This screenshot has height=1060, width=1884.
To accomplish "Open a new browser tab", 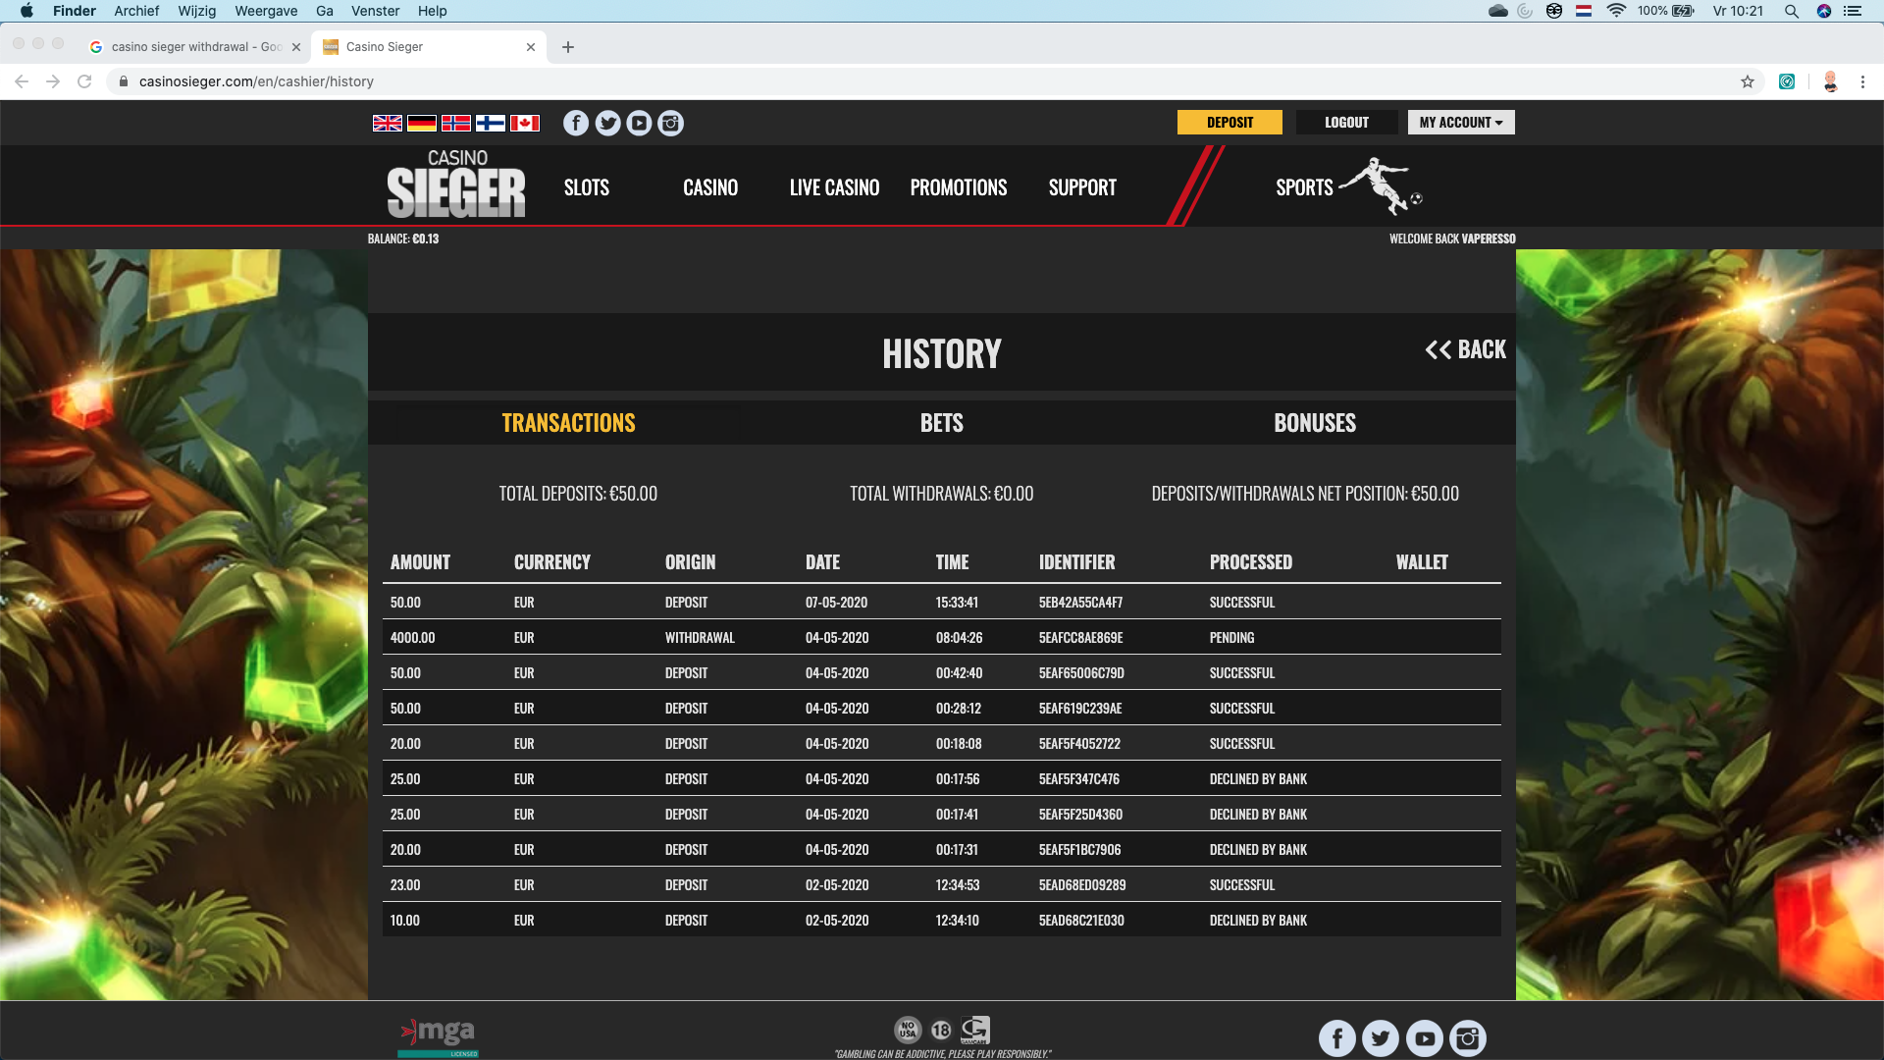I will click(x=568, y=47).
